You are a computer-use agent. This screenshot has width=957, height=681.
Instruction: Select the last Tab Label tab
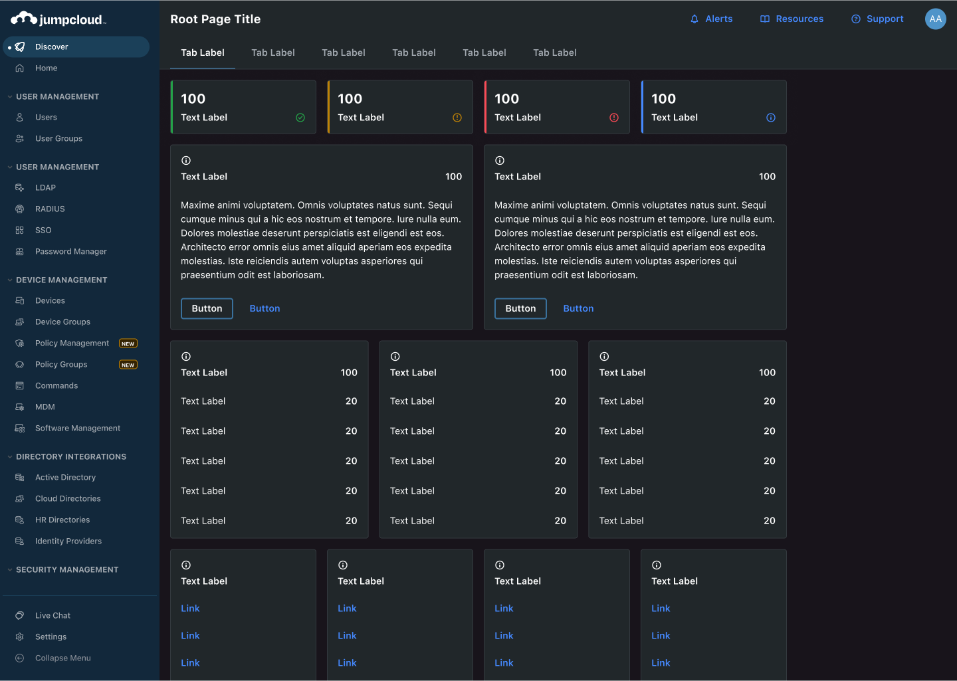(x=555, y=52)
